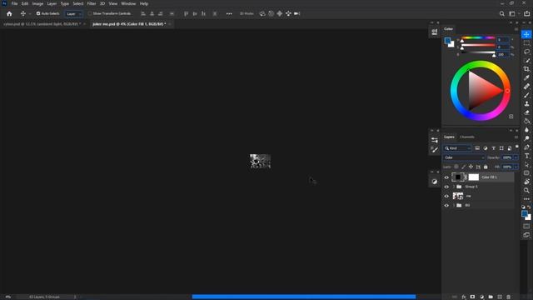Viewport: 533px width, 300px height.
Task: Open the Auto-Select Layer dropdown
Action: coord(74,14)
